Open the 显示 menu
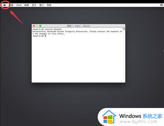 34,5
